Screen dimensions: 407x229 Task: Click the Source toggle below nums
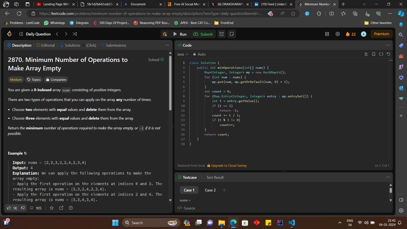(x=186, y=208)
